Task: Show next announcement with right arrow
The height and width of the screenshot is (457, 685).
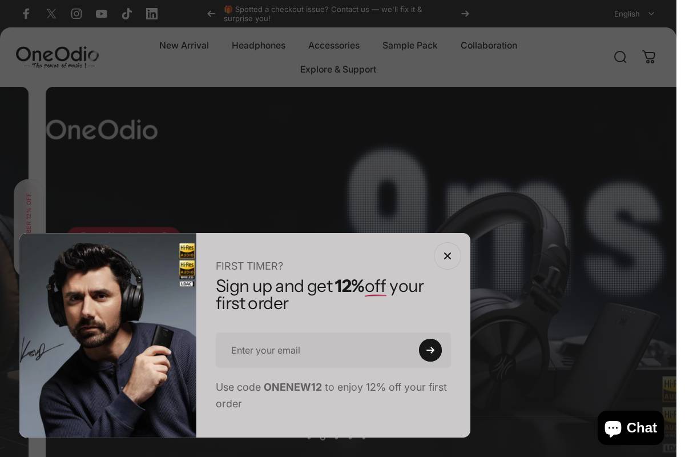Action: pos(465,14)
